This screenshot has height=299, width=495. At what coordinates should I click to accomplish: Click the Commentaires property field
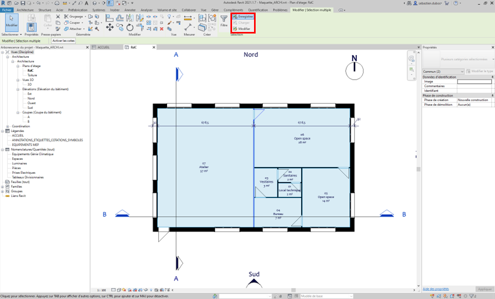point(475,86)
